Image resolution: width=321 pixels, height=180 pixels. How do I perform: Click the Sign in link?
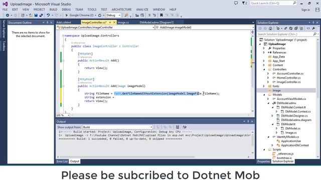[x=305, y=10]
